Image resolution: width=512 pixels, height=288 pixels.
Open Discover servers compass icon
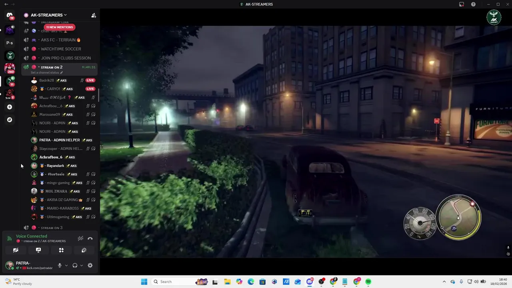point(10,120)
